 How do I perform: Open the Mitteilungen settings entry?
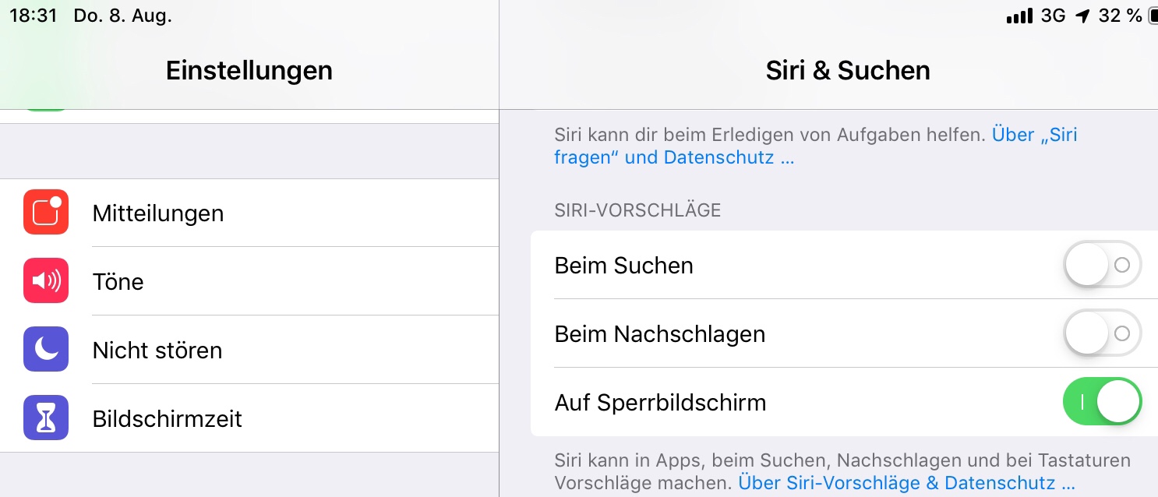pos(158,213)
